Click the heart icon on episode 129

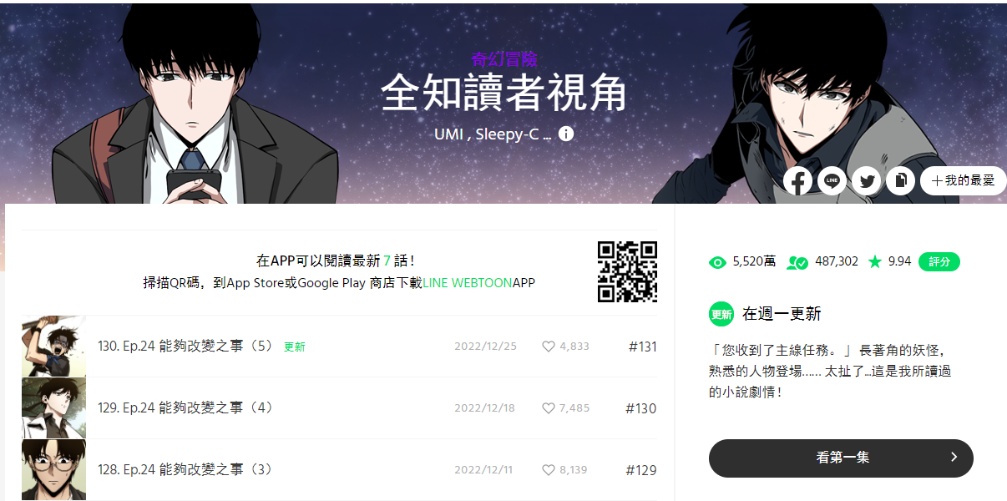point(549,408)
